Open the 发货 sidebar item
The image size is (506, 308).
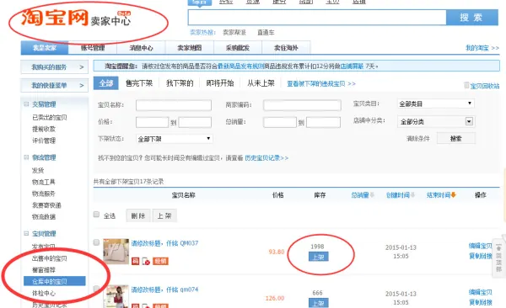pos(38,170)
